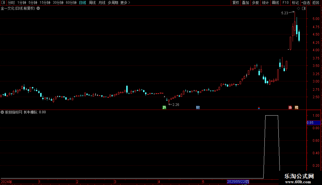The width and height of the screenshot is (322, 185).
Task: Open the 复权 adjustment menu
Action: click(236, 3)
